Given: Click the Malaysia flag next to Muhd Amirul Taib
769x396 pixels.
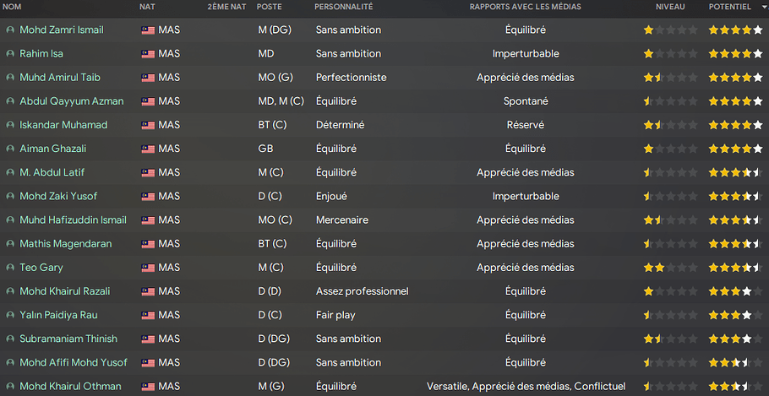Looking at the screenshot, I should [148, 78].
